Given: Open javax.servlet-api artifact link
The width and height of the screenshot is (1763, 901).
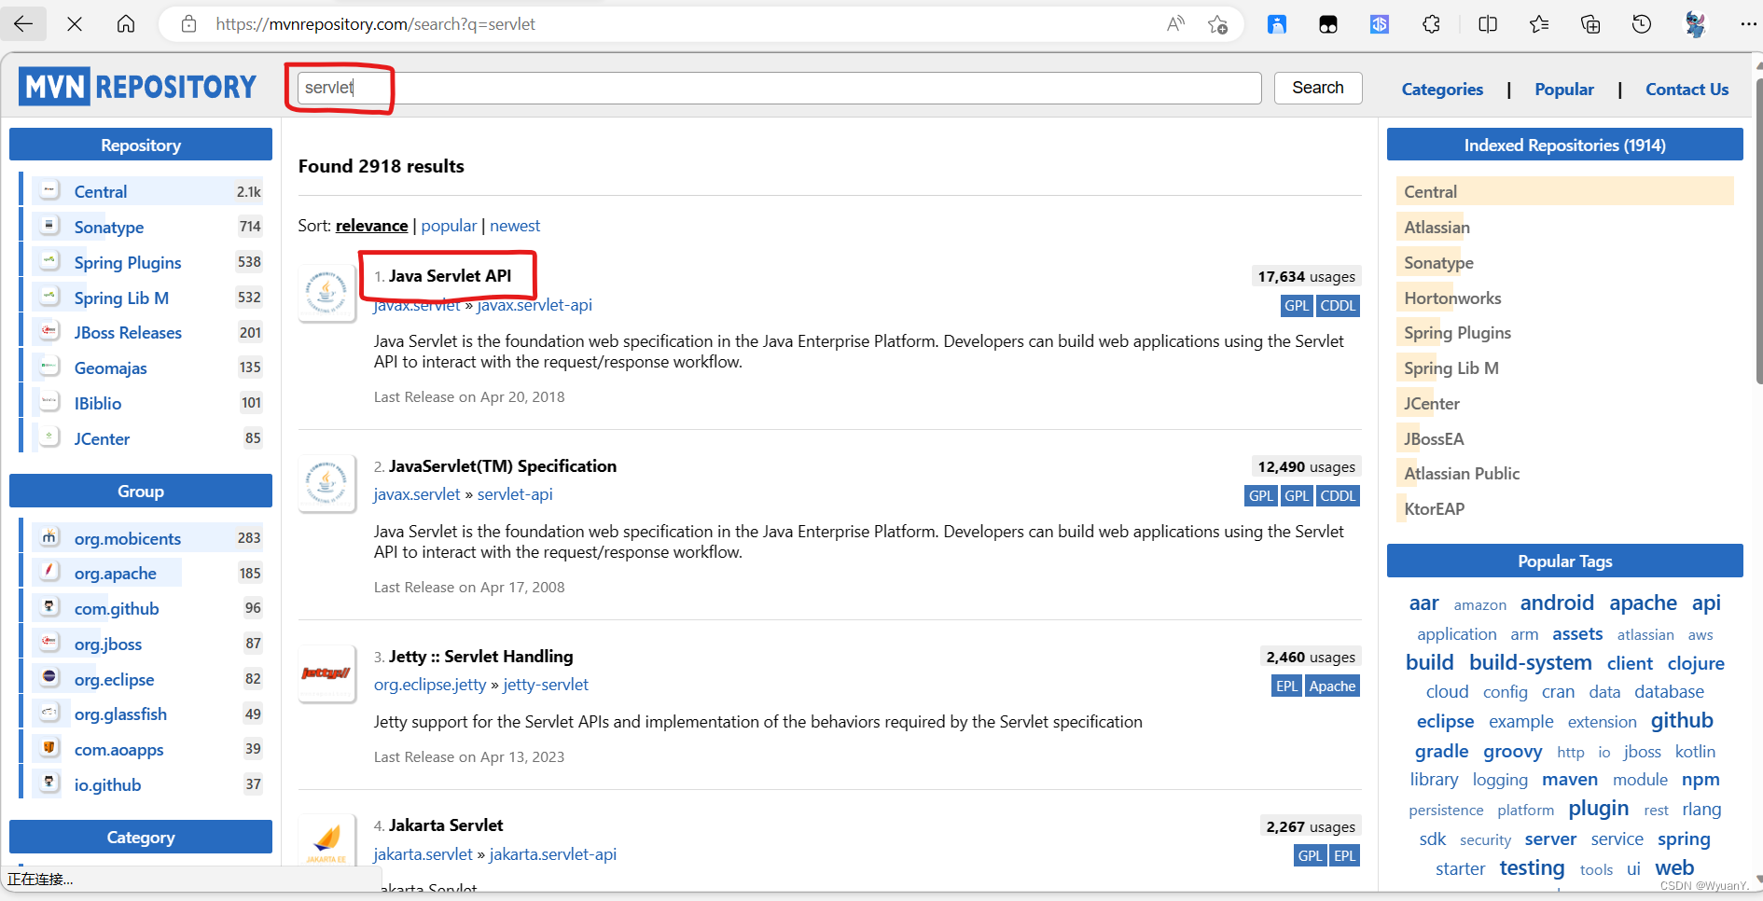Looking at the screenshot, I should pos(534,305).
